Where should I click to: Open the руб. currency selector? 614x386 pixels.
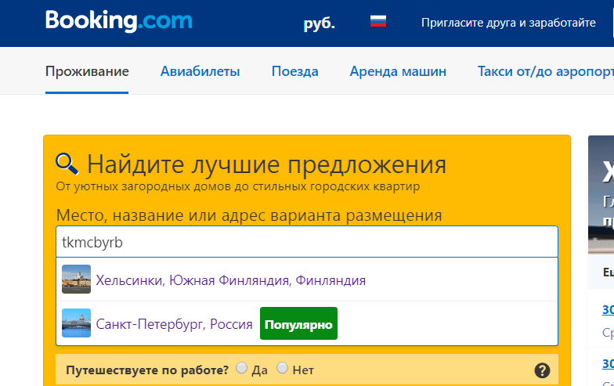(x=320, y=23)
